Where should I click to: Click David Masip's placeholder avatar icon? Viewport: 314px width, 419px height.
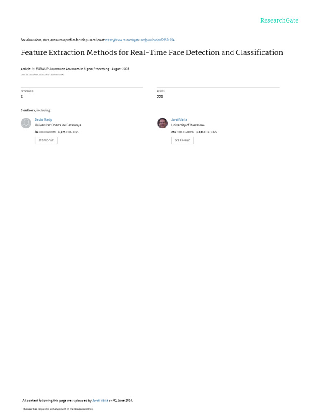point(26,123)
